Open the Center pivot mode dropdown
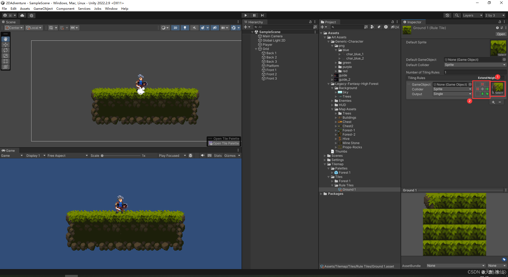The image size is (508, 277). tap(14, 28)
